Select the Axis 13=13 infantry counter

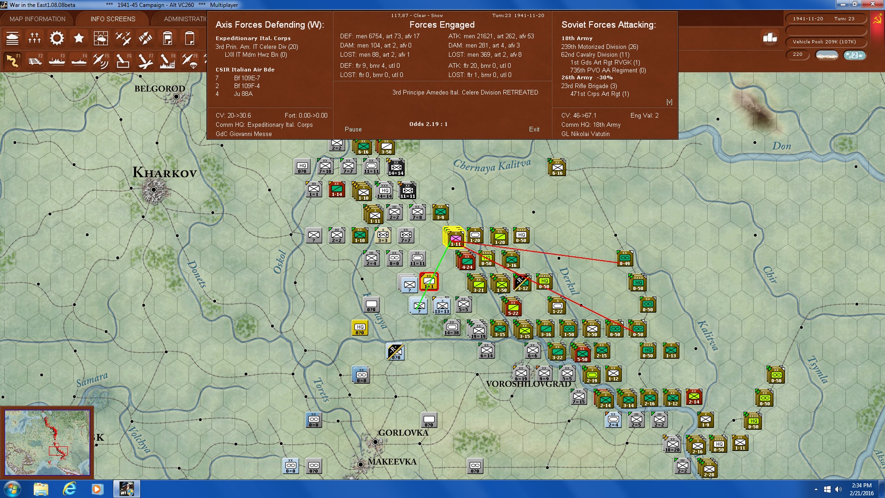pyautogui.click(x=442, y=306)
